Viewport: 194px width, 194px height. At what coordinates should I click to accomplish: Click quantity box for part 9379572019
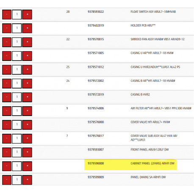(x=17, y=97)
